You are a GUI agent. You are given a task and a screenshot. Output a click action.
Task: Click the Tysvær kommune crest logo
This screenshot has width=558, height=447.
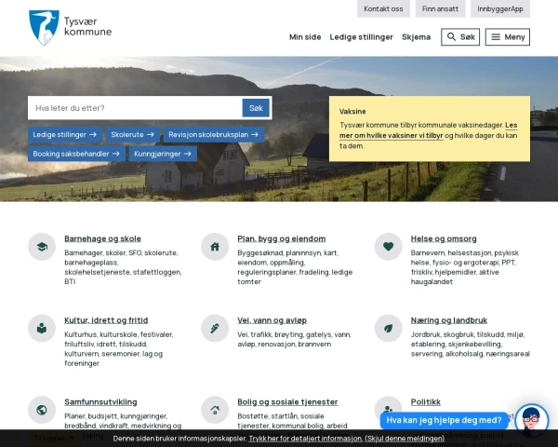coord(44,28)
